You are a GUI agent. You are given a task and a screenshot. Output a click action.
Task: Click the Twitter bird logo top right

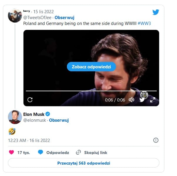(x=156, y=12)
